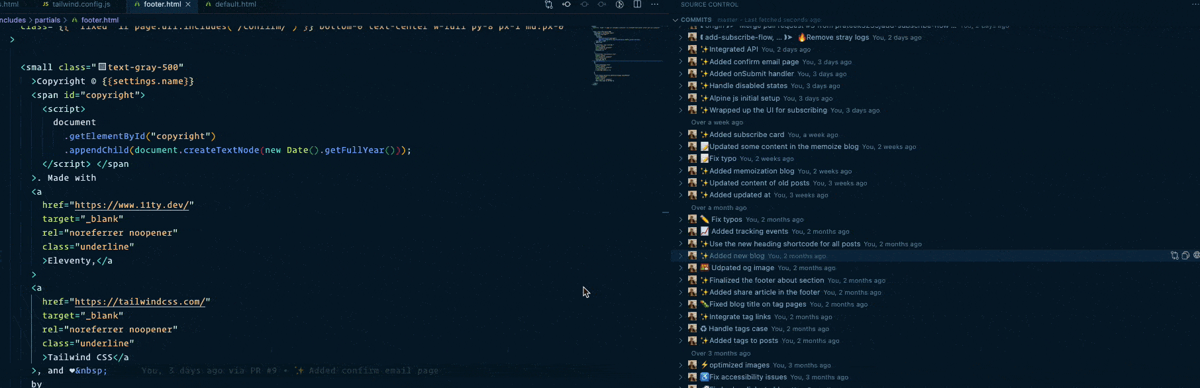Screen dimensions: 1200x388
Task: Expand Added memoization blog commit
Action: (680, 171)
